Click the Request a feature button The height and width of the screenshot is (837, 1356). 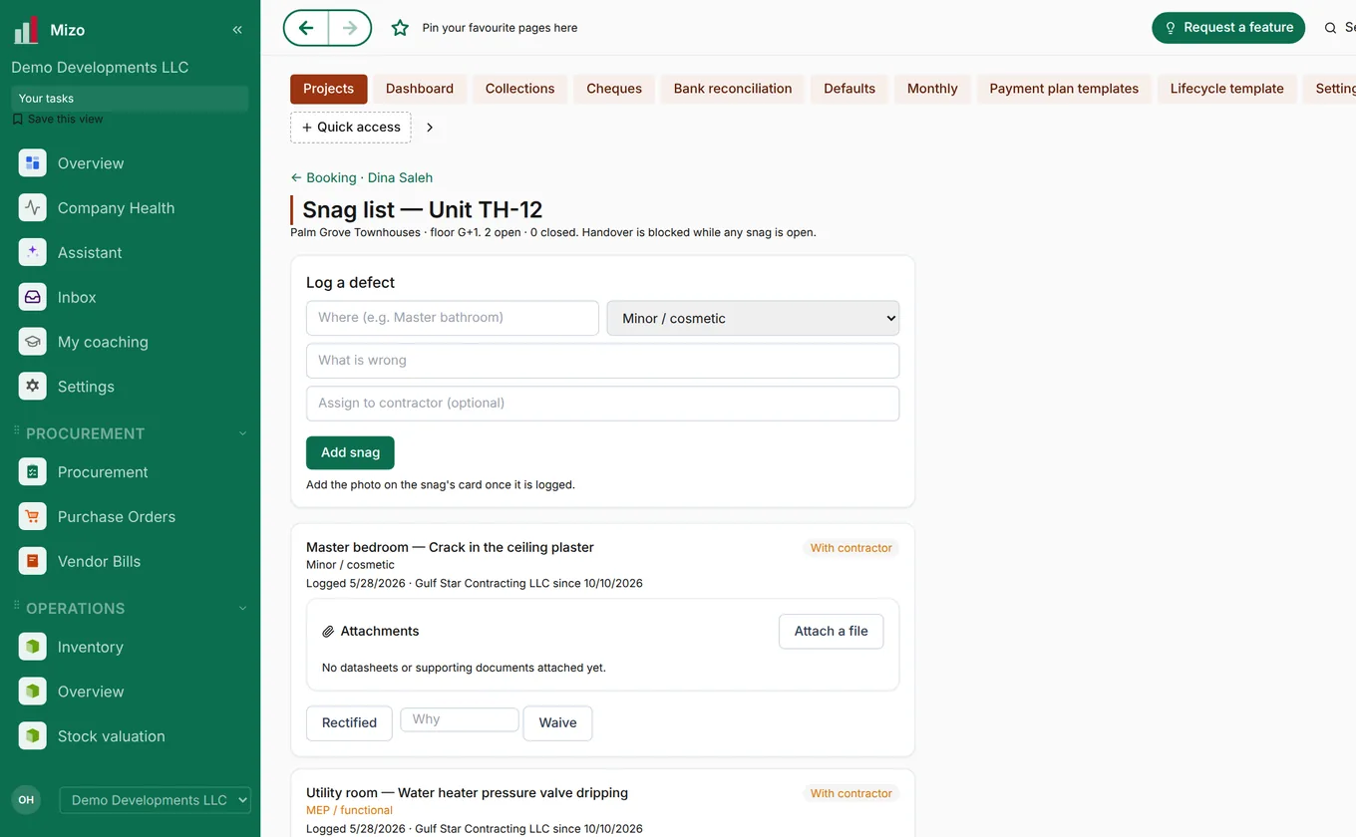pyautogui.click(x=1228, y=28)
